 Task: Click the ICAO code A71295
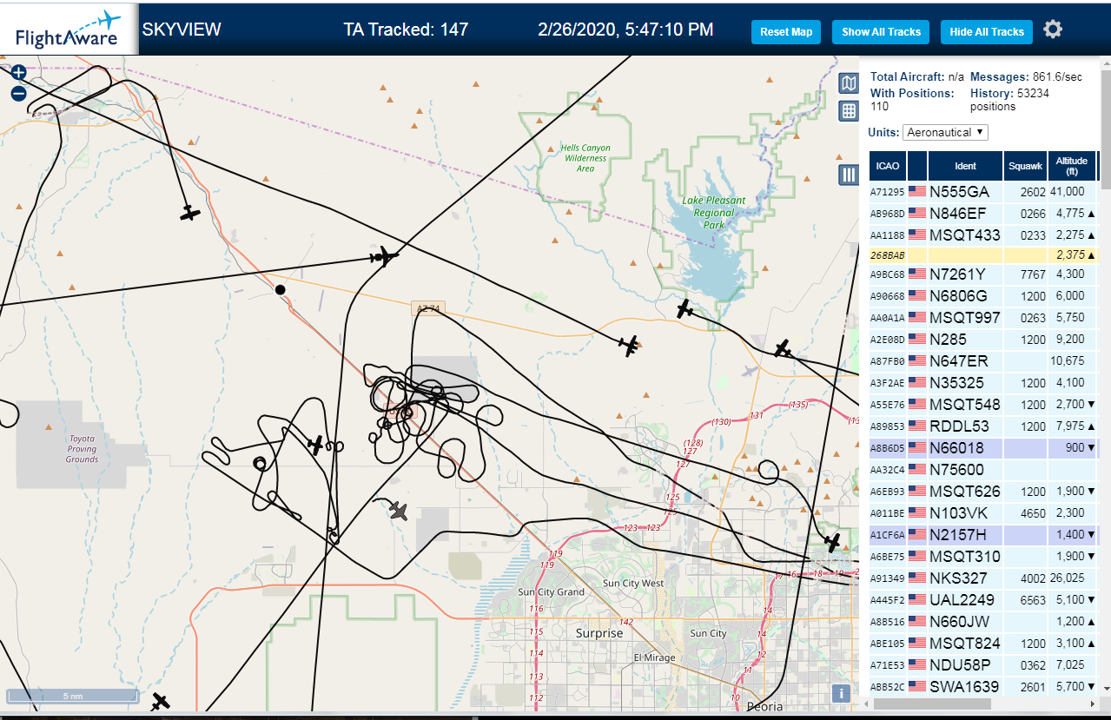click(x=888, y=192)
